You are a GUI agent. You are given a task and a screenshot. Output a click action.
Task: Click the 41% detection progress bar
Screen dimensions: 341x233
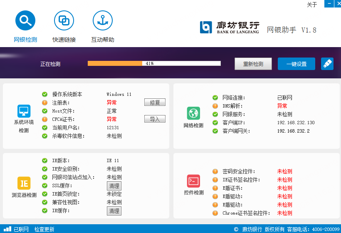point(154,63)
